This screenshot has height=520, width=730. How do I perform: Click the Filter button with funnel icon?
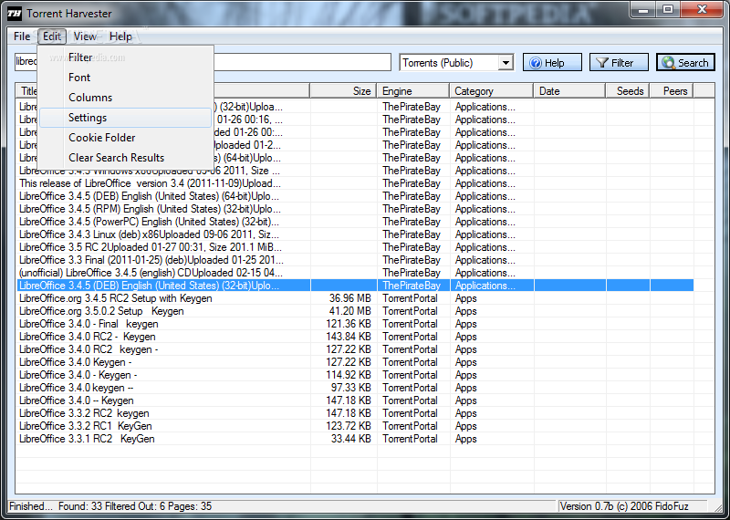point(619,62)
